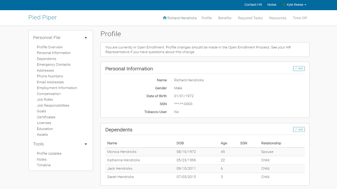337x189 pixels.
Task: Collapse the Personnel File section arrow
Action: (86, 38)
